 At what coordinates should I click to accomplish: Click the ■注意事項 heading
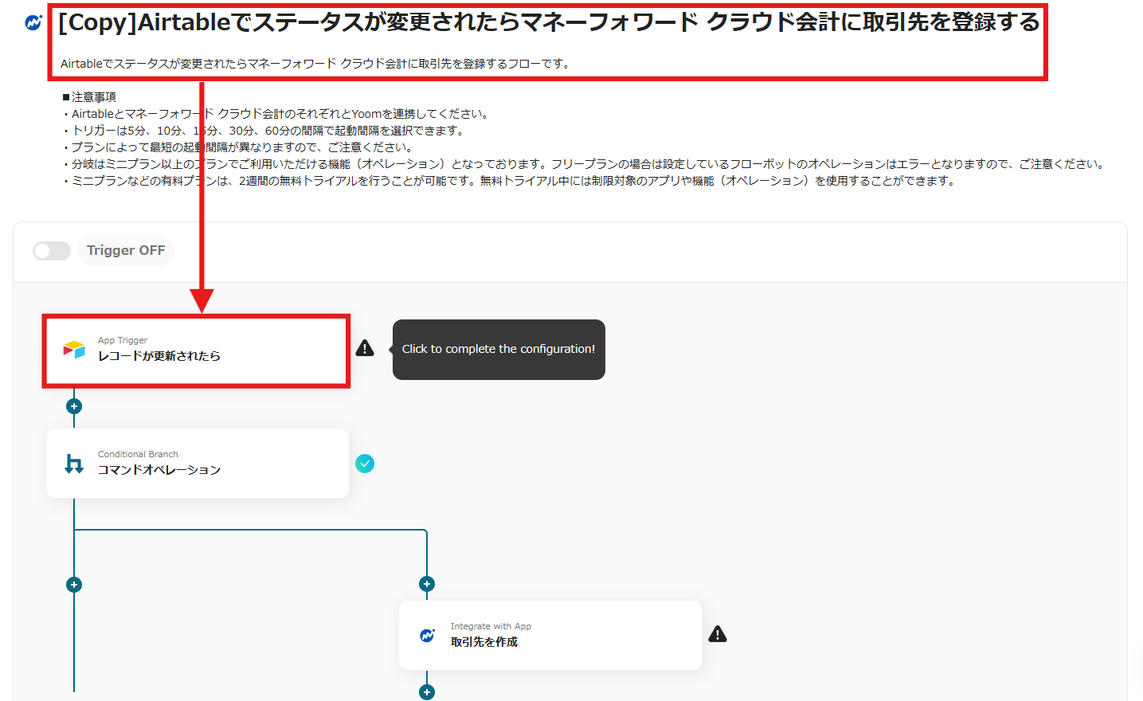click(x=89, y=97)
